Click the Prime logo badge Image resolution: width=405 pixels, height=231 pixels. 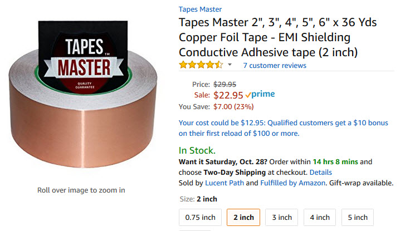(x=260, y=94)
